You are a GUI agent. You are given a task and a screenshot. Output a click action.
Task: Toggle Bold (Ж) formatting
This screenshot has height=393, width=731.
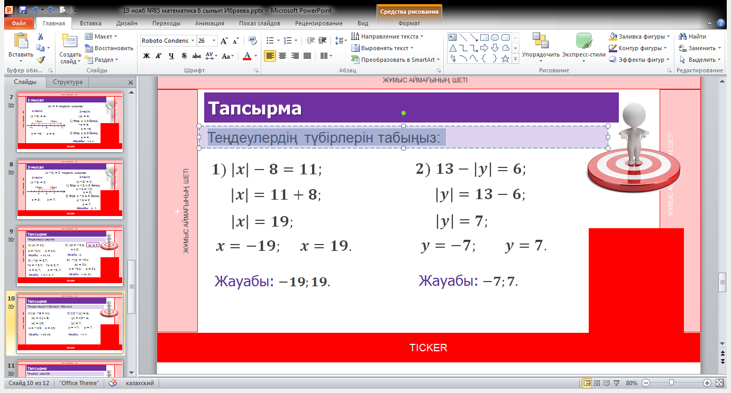tap(147, 56)
